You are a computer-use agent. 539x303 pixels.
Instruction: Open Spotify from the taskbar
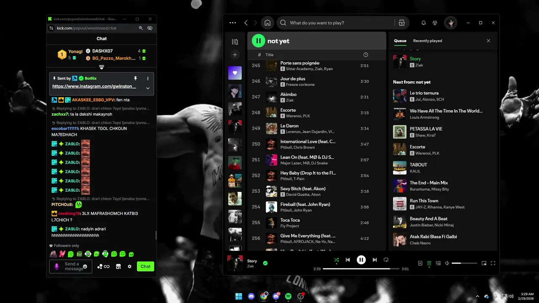[x=288, y=296]
